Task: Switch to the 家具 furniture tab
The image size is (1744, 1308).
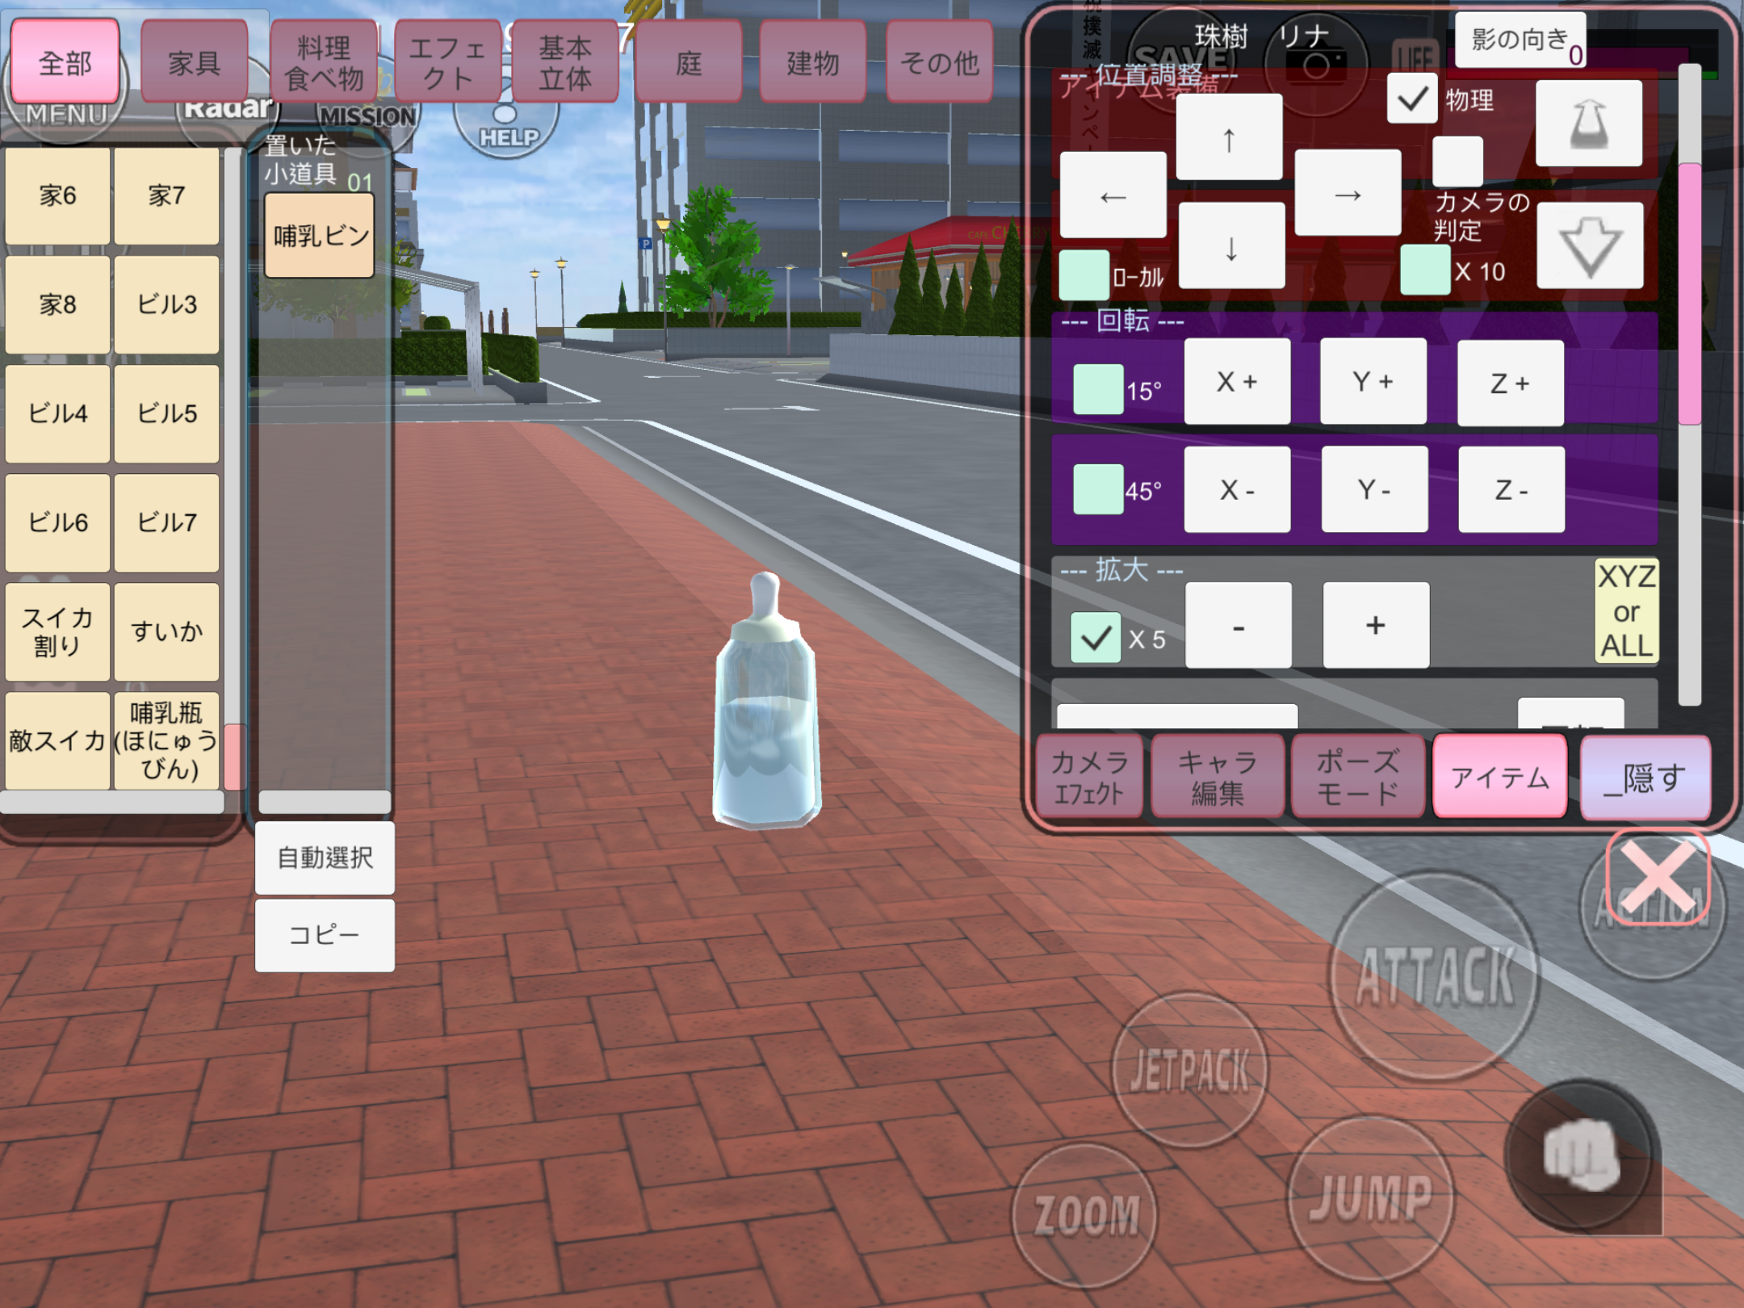Action: pyautogui.click(x=194, y=62)
